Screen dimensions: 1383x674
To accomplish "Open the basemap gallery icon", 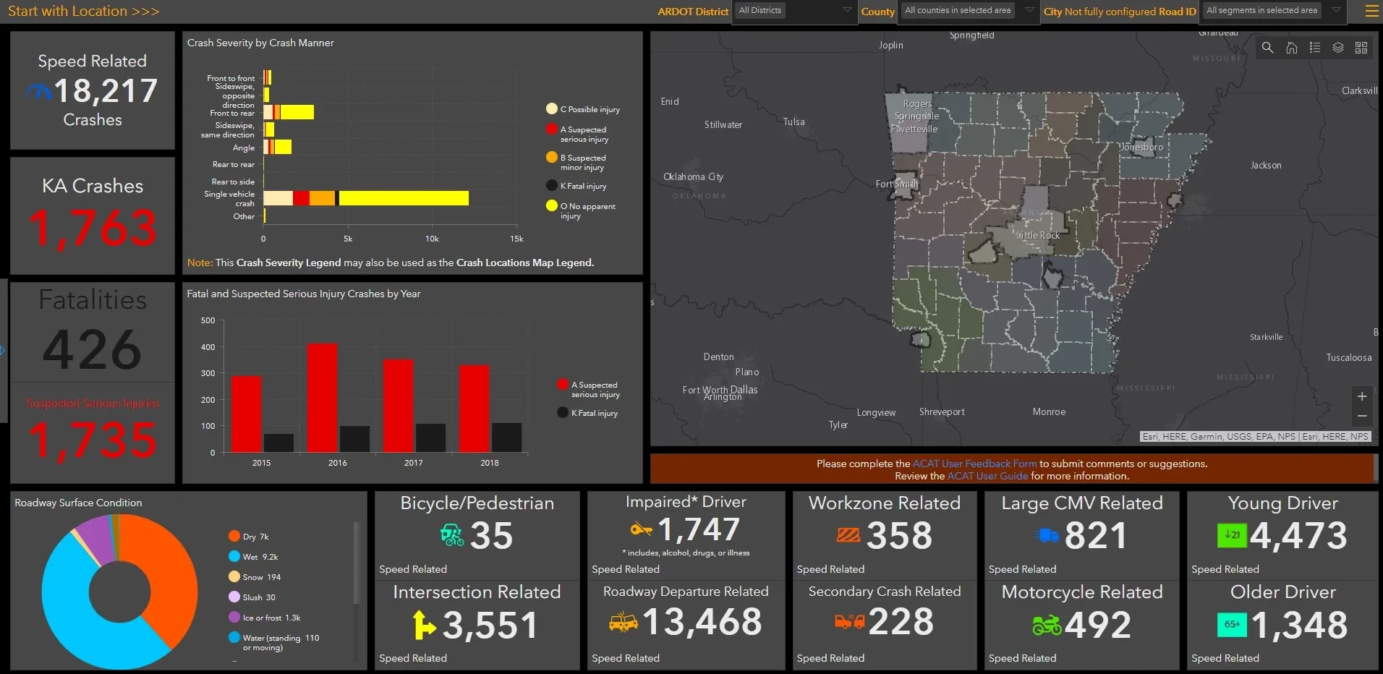I will click(1362, 48).
